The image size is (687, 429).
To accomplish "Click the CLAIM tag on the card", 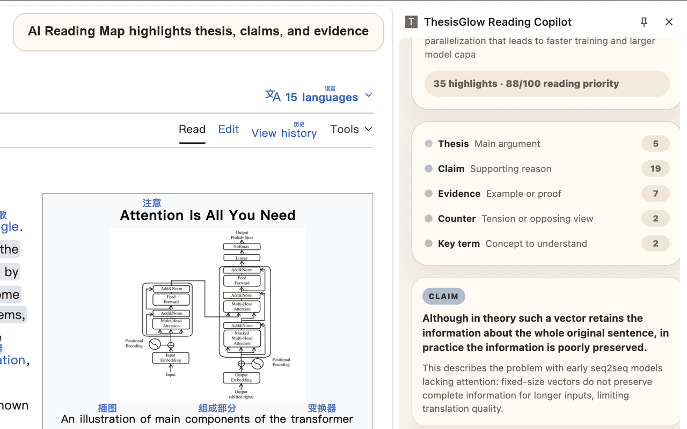I will 443,297.
